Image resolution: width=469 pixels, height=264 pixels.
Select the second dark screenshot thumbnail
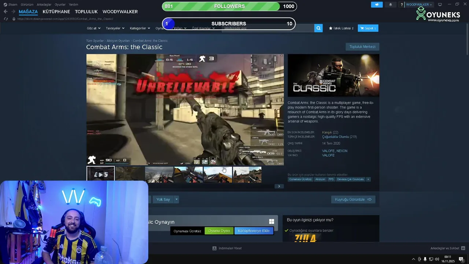(x=130, y=175)
